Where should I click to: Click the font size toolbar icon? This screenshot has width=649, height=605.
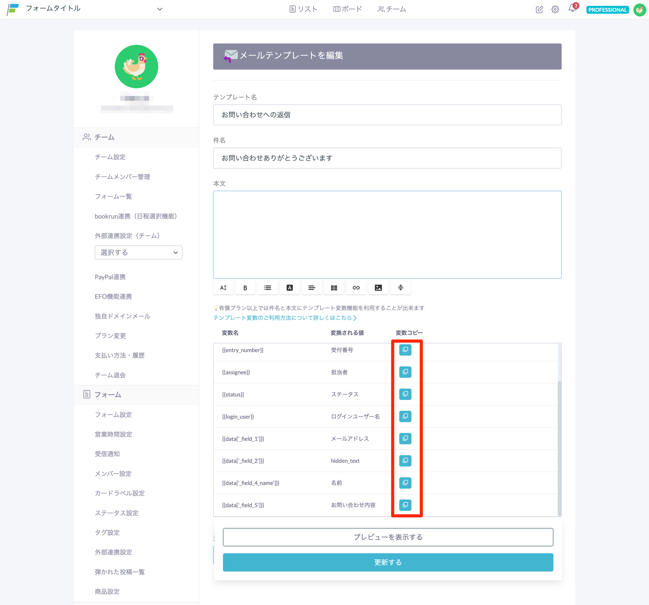pyautogui.click(x=223, y=288)
